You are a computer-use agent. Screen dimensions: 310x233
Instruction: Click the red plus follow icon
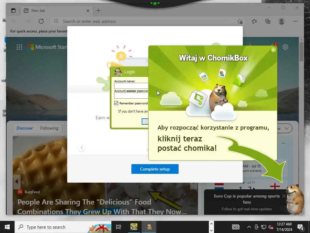pyautogui.click(x=275, y=187)
